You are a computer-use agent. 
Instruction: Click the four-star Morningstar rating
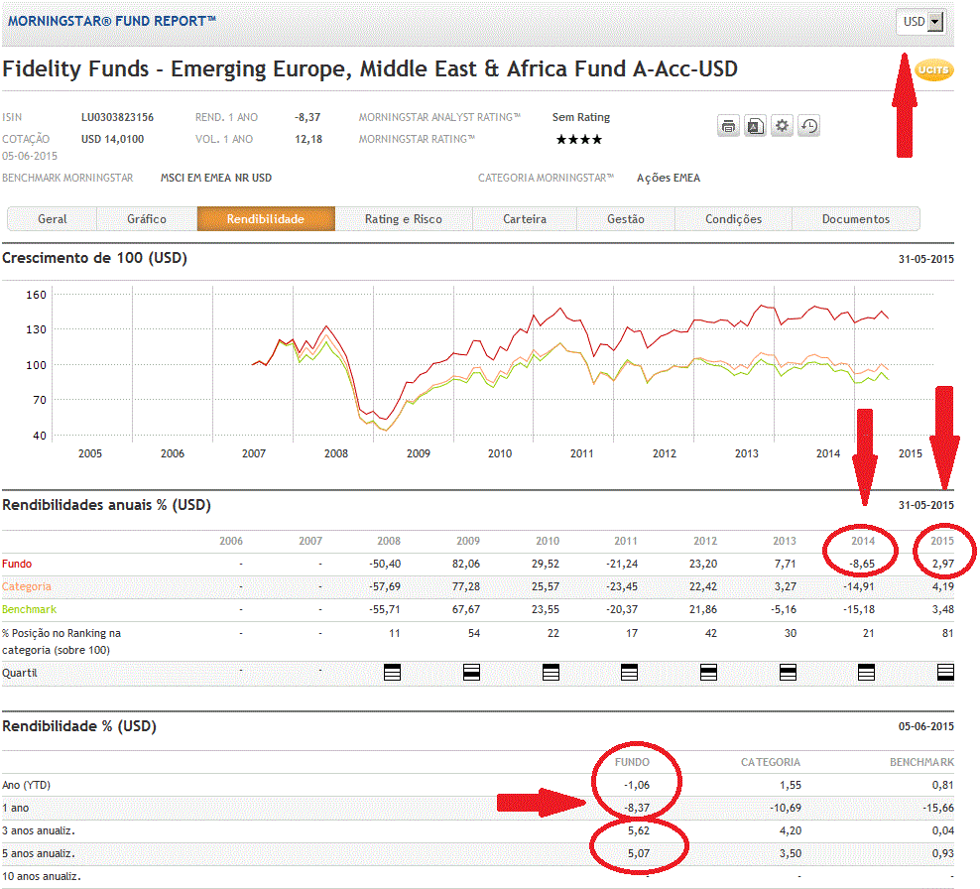click(x=579, y=140)
